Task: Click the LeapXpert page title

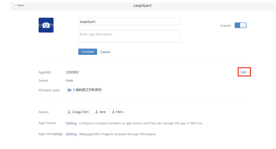Action: coord(142,5)
